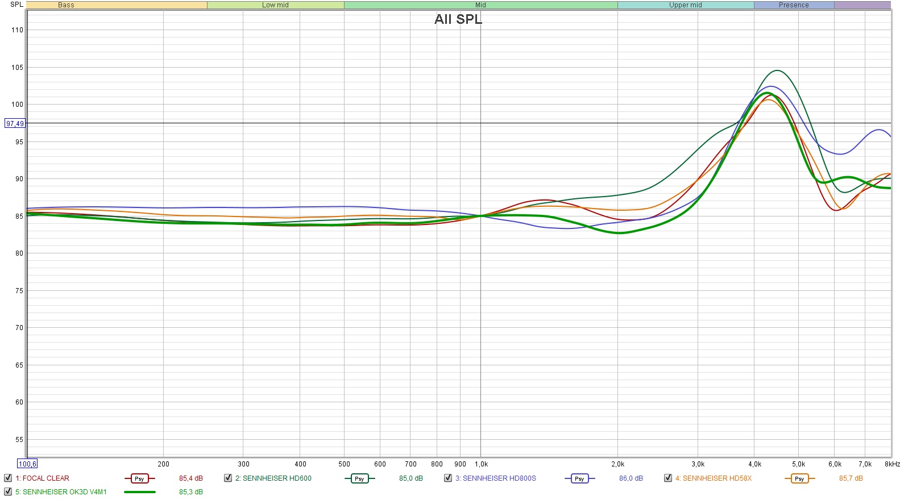This screenshot has height=500, width=904.
Task: Click the Bass frequency band header
Action: click(117, 5)
